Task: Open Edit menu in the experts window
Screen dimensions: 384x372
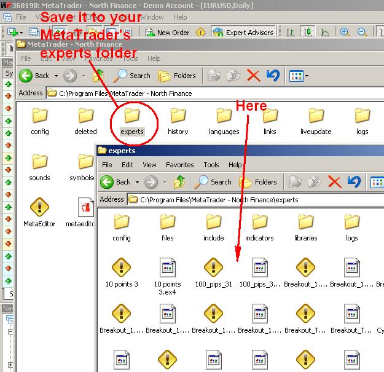Action: [127, 165]
